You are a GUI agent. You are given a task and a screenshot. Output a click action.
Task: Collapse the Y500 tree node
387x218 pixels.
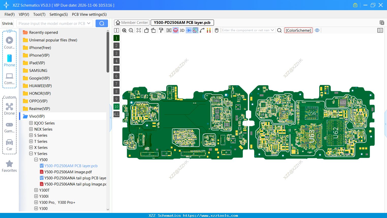coord(36,160)
